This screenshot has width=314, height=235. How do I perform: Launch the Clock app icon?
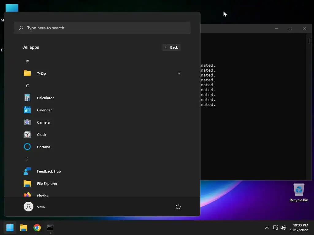point(27,135)
